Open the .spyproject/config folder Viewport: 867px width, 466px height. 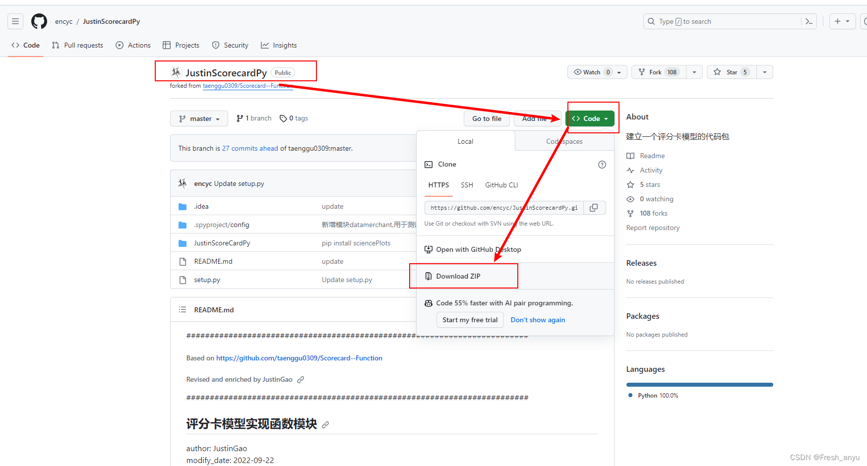pyautogui.click(x=222, y=225)
